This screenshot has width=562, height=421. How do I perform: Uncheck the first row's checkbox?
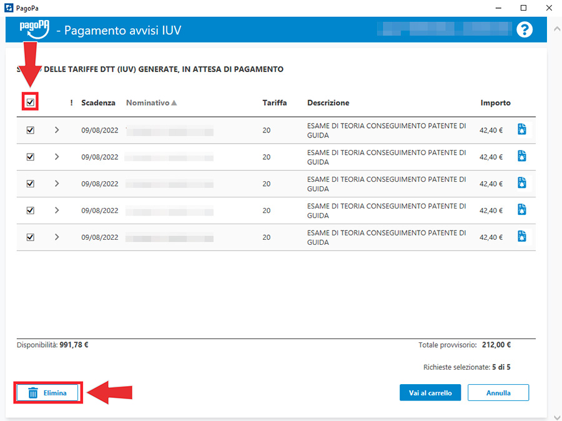30,130
